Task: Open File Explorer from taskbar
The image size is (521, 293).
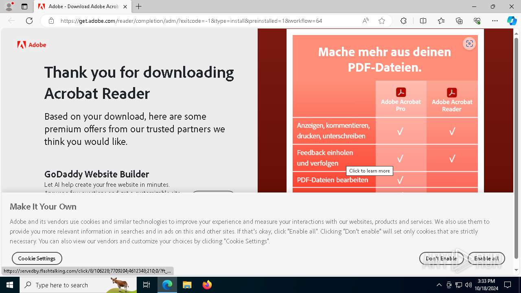Action: click(x=187, y=285)
